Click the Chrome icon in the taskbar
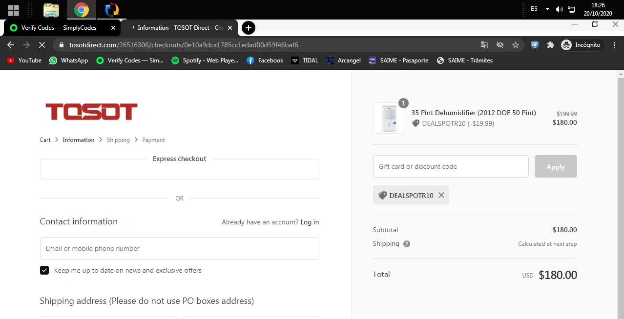The width and height of the screenshot is (624, 319). click(81, 10)
